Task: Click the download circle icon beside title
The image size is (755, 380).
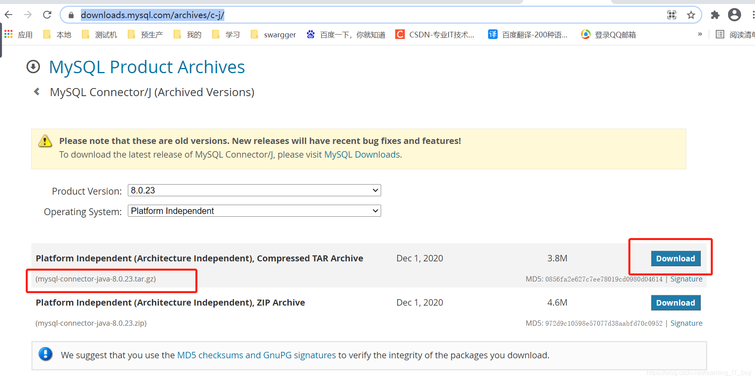Action: point(33,67)
